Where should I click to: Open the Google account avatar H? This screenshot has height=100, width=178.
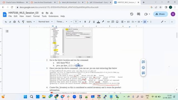coord(173,14)
